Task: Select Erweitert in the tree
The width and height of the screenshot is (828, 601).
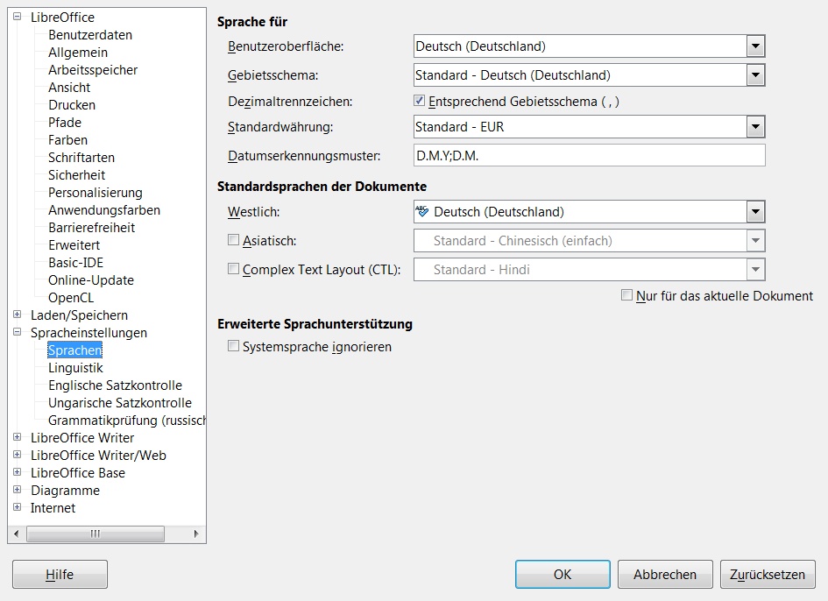Action: [74, 245]
